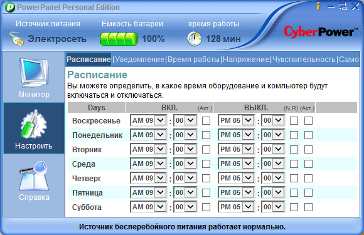The width and height of the screenshot is (364, 235).
Task: Tick the N.R checkbox for Пятница
Action: tap(294, 192)
